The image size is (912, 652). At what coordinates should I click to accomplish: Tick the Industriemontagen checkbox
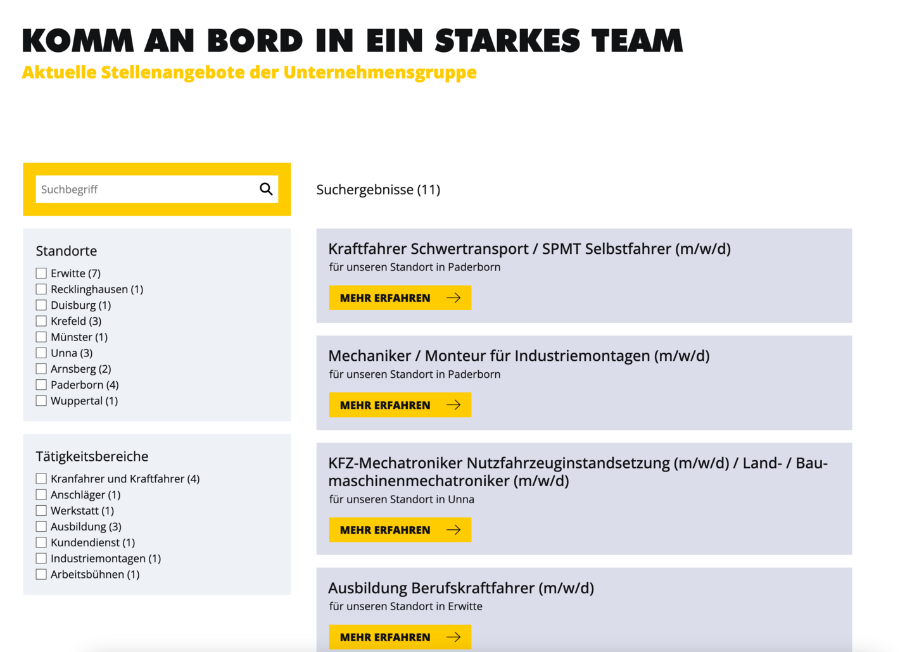41,558
